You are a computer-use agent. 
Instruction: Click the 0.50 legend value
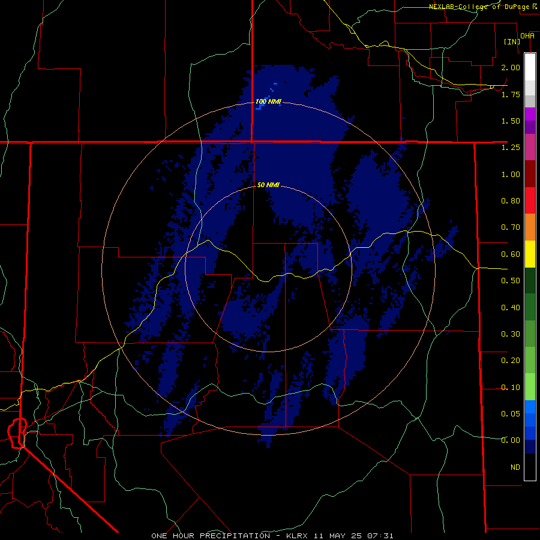coord(511,281)
